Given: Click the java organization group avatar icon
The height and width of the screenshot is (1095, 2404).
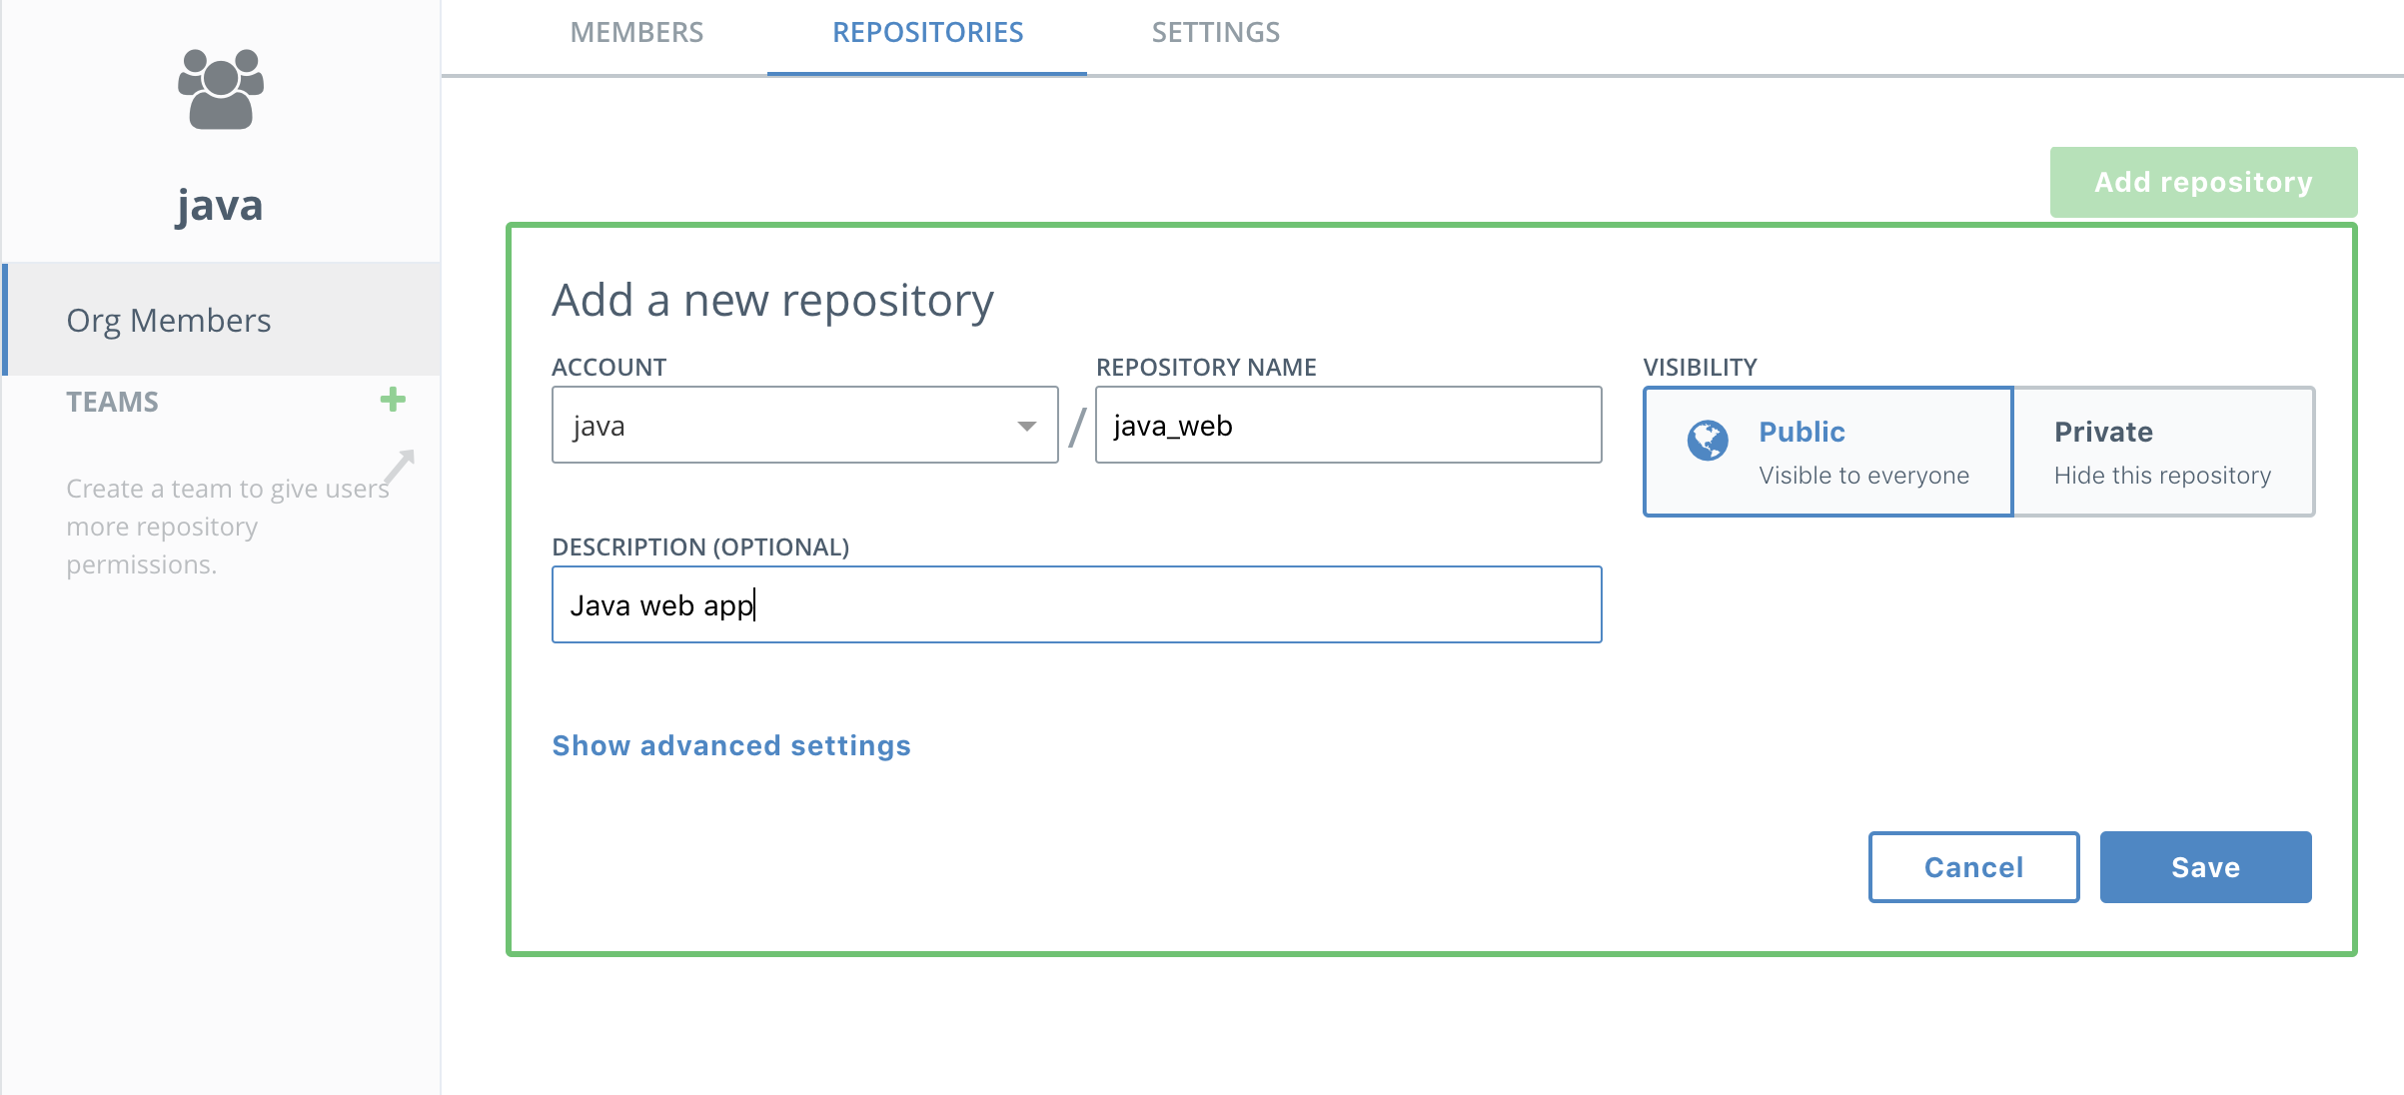Looking at the screenshot, I should point(220,89).
